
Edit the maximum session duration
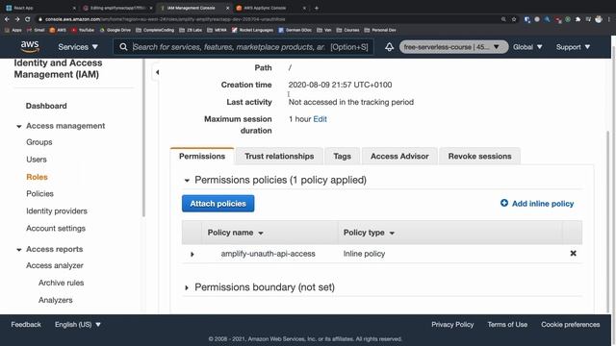point(320,119)
